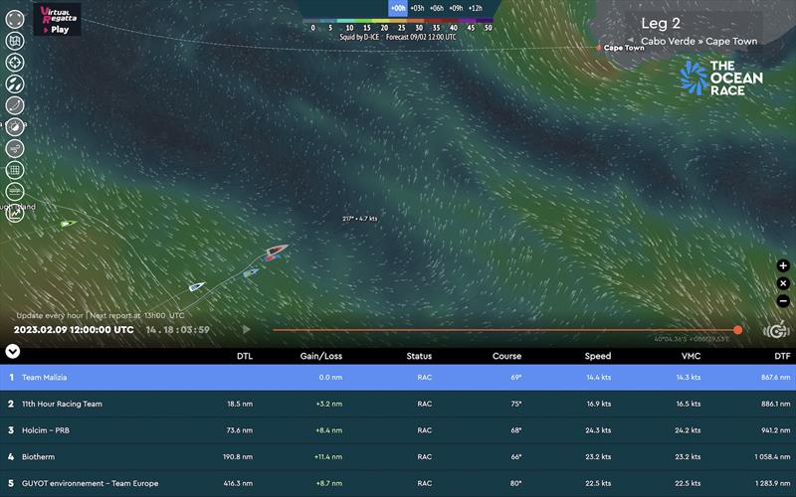Viewport: 796px width, 497px height.
Task: Click the 18.5 nm DTL value
Action: pyautogui.click(x=240, y=404)
